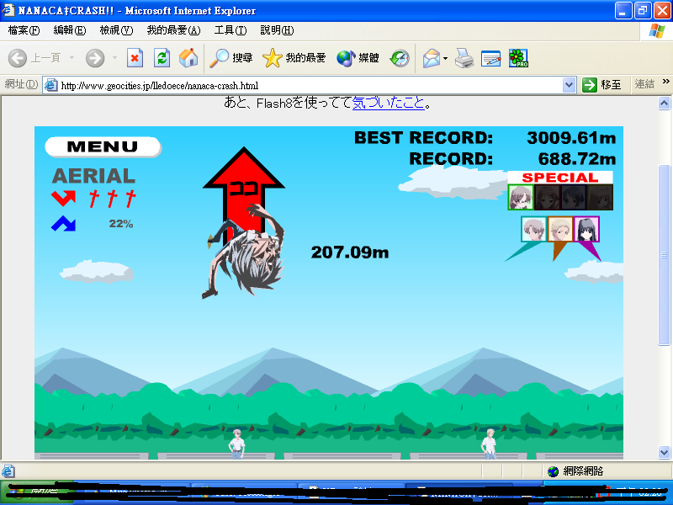Screen dimensions: 673x505
Task: Go to the Home page icon
Action: pyautogui.click(x=188, y=58)
